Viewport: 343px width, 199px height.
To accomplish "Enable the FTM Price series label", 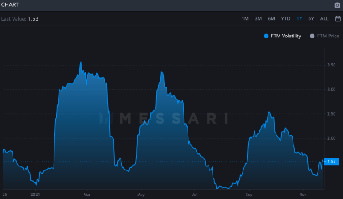I will [x=328, y=36].
